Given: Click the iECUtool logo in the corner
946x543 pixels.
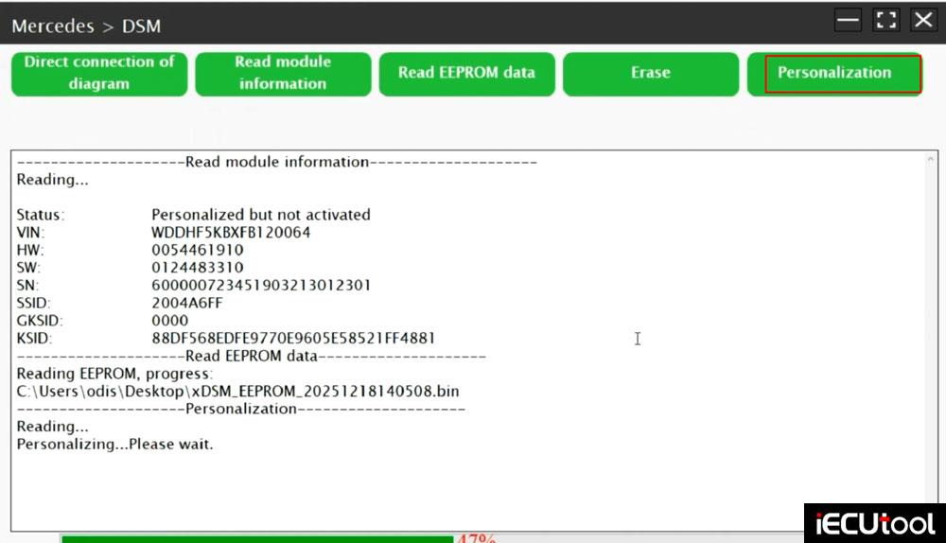Looking at the screenshot, I should [875, 523].
